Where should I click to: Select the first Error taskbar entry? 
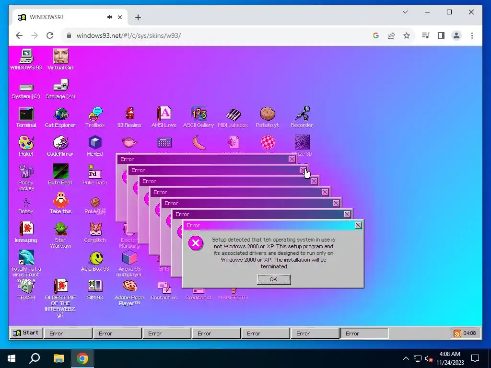tap(68, 333)
